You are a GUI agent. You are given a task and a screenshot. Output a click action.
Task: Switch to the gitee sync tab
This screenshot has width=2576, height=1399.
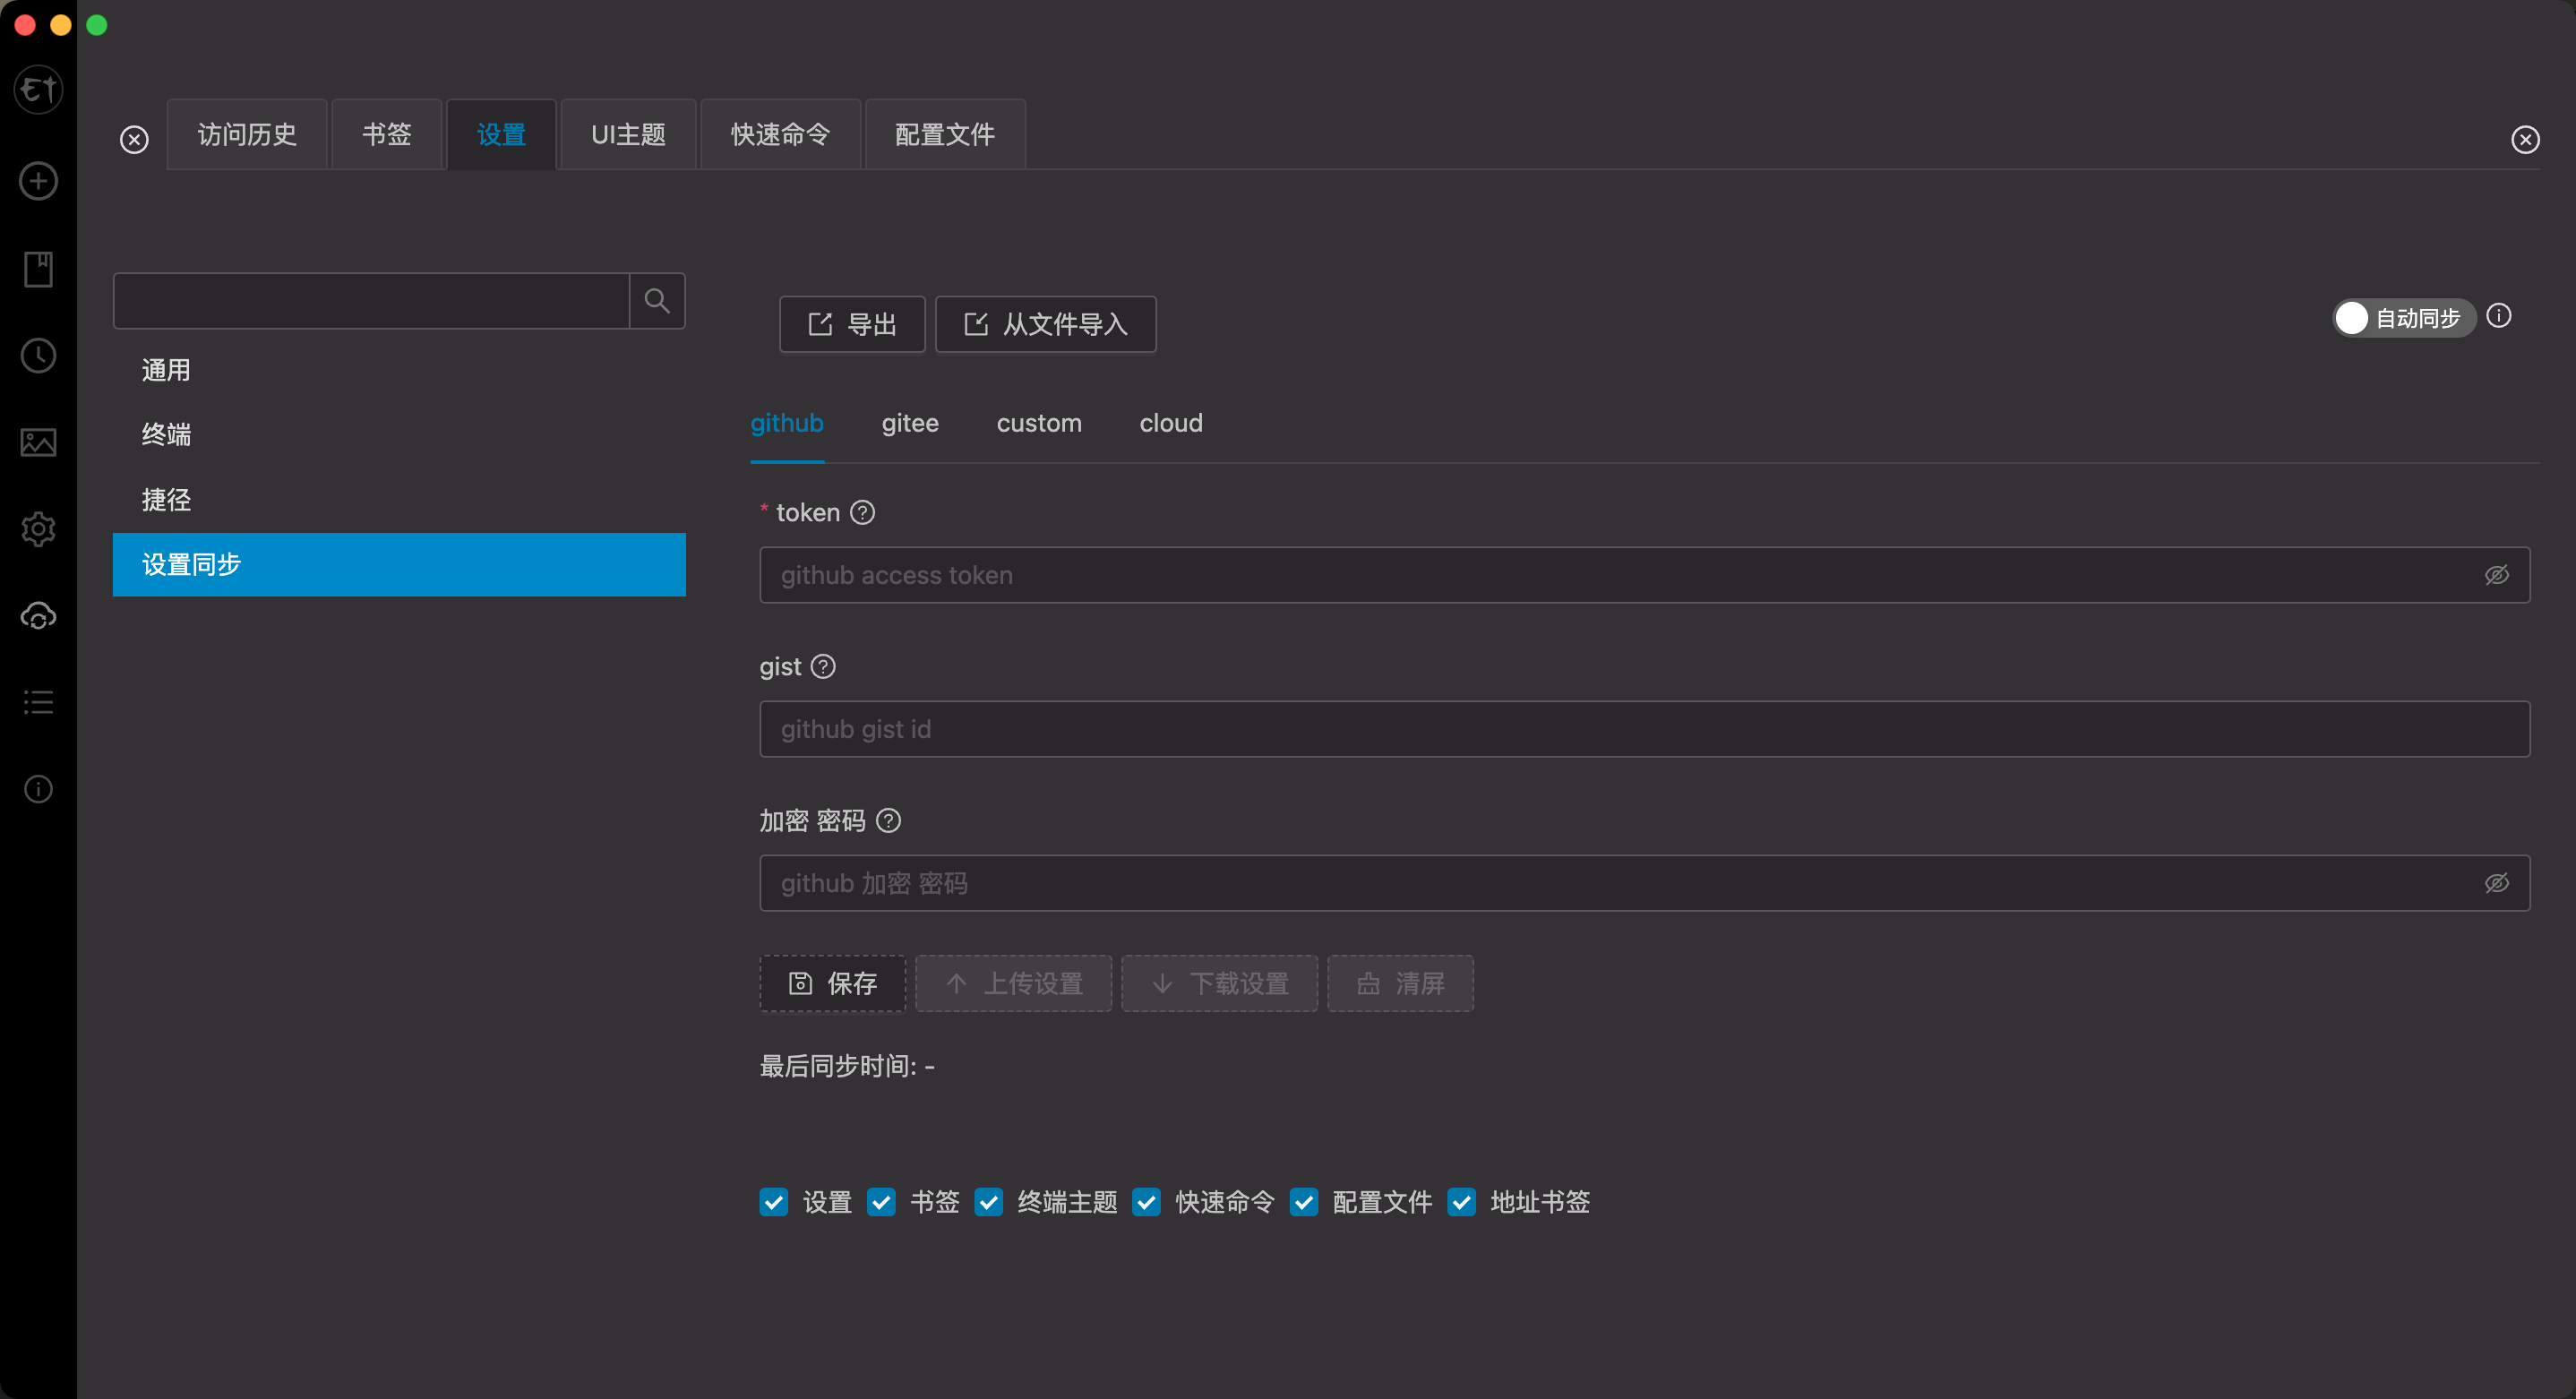pos(910,423)
